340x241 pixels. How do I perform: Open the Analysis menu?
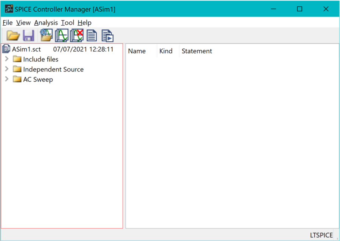tap(46, 23)
